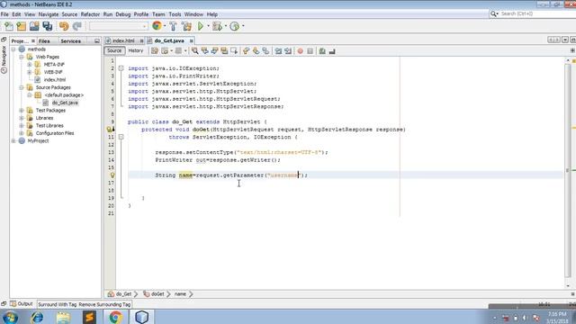Minimize the Projects panel window group
Screen dimensions: 576x324
click(96, 41)
